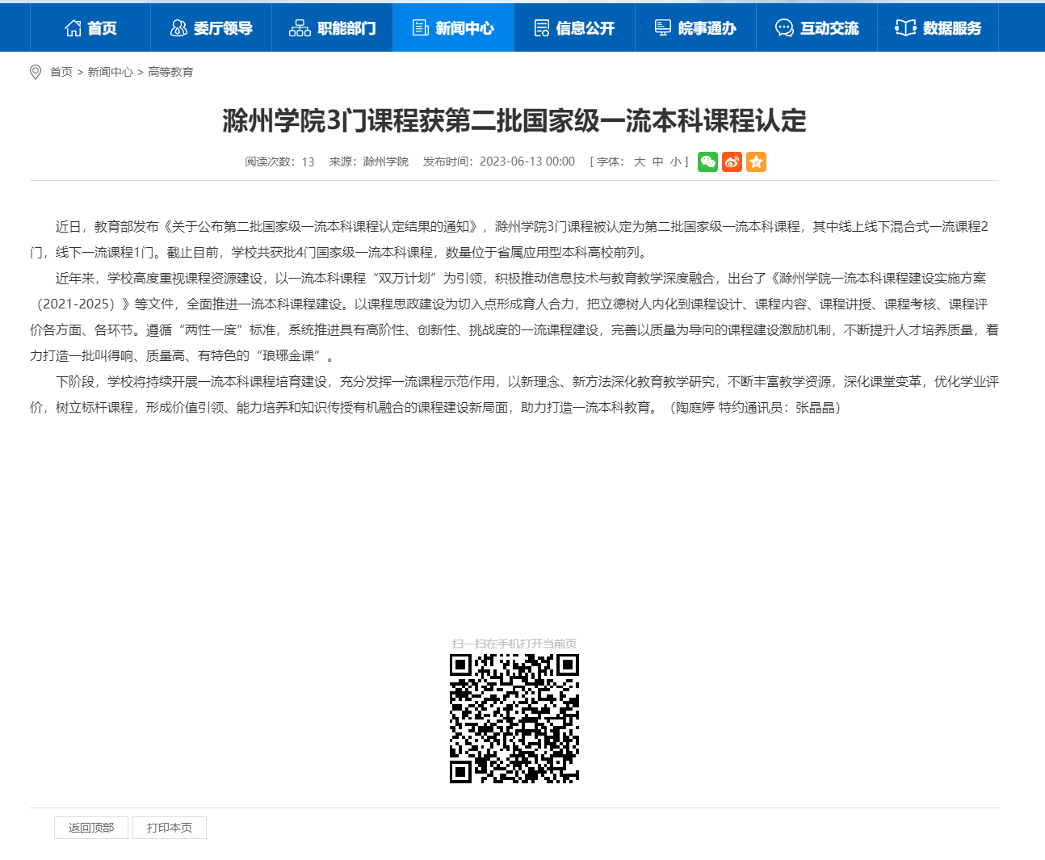Click the newspaper icon beside 新闻中心
This screenshot has height=860, width=1045.
coord(421,28)
